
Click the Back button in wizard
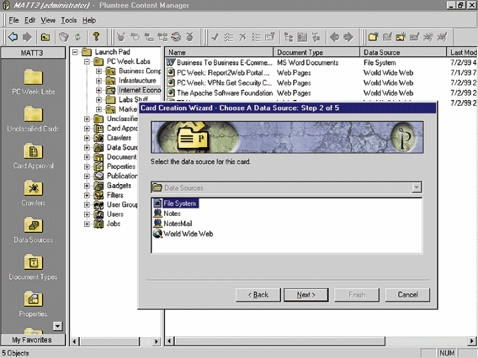258,295
